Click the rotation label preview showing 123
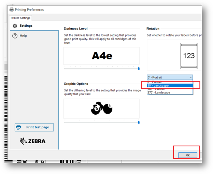The width and height of the screenshot is (213, 174). pos(189,56)
